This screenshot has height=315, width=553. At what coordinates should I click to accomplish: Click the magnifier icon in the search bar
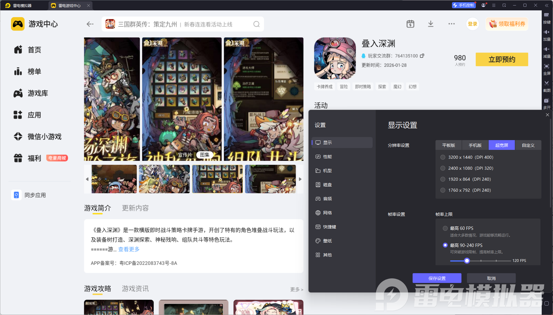[x=256, y=24]
